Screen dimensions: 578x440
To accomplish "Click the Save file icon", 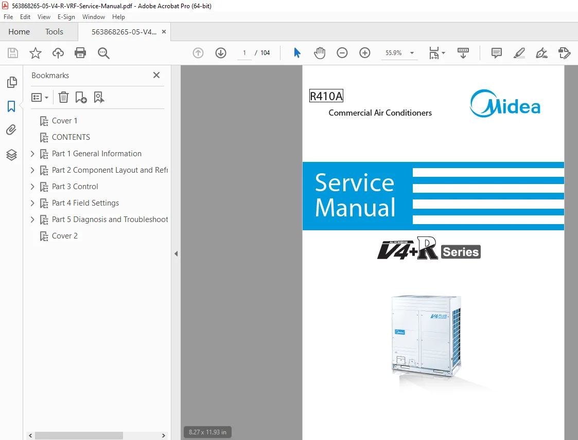I will (12, 53).
